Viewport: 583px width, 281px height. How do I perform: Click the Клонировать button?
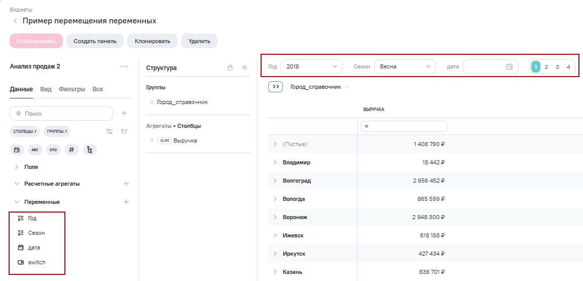coord(153,41)
